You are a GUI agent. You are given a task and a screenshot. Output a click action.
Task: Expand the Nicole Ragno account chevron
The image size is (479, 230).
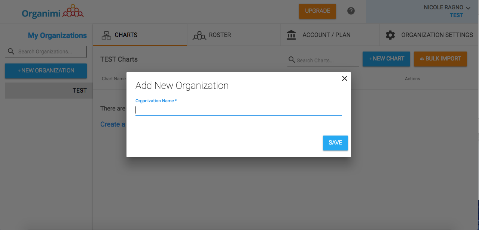[468, 8]
